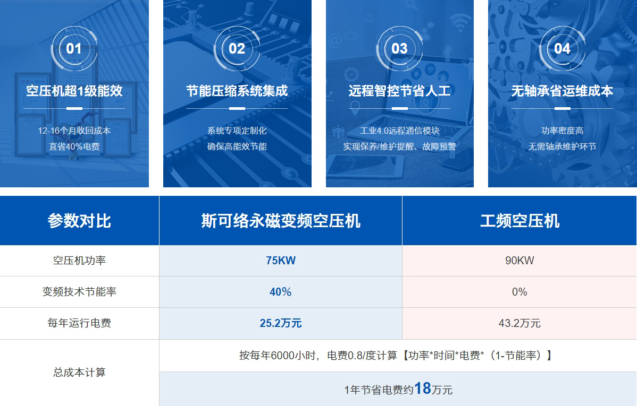Click the 03 circular number badge
Viewport: 637px width, 406px height.
(x=399, y=49)
